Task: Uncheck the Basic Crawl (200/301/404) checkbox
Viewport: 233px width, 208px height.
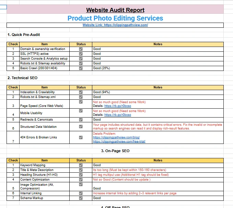Action: [x=81, y=68]
